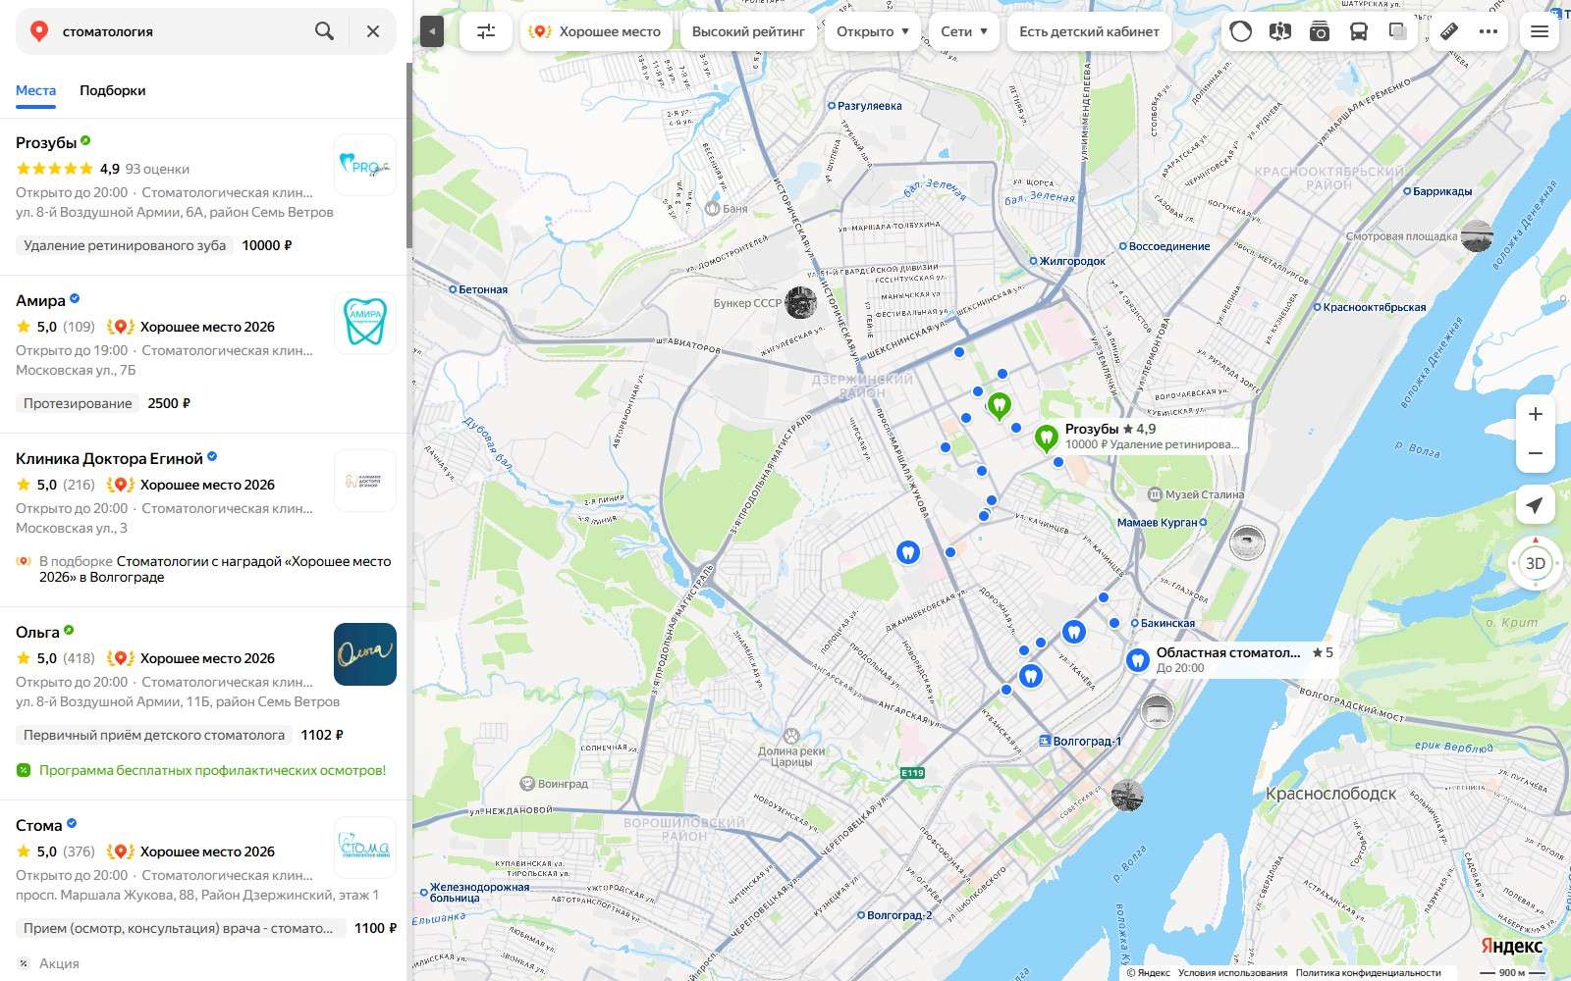Switch to the "Места" tab

coord(35,90)
